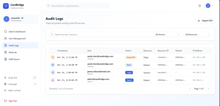Click the EN language selector

35,84
